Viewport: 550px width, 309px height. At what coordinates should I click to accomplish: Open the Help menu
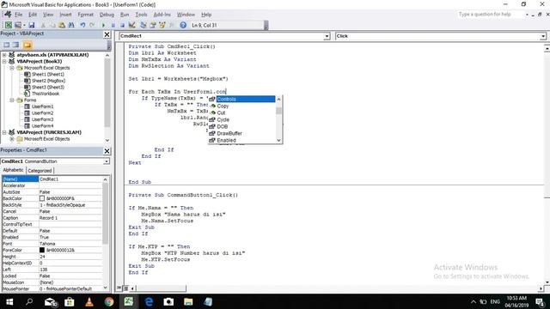click(206, 15)
